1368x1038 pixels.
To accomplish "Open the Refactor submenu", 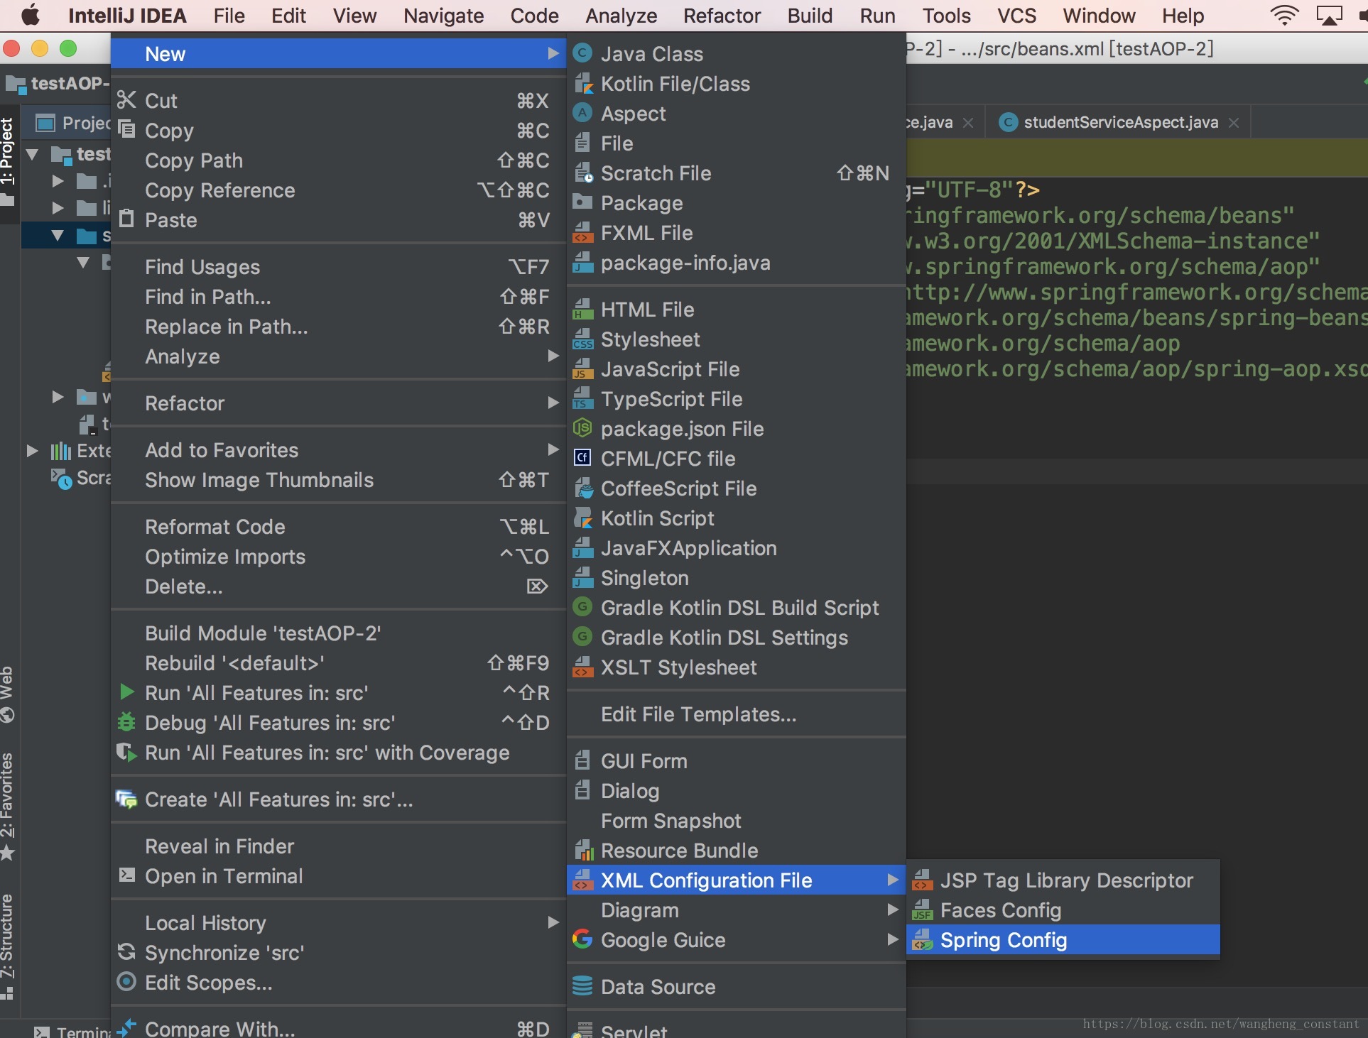I will click(x=185, y=403).
